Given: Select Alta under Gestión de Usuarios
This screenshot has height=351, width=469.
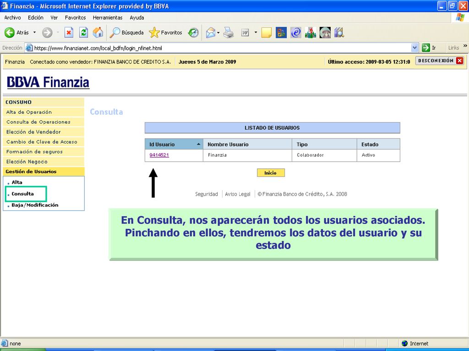Looking at the screenshot, I should (x=17, y=182).
